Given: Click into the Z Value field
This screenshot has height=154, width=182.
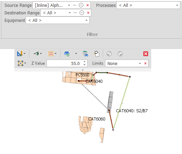Looking at the screenshot, I should click(x=65, y=63).
